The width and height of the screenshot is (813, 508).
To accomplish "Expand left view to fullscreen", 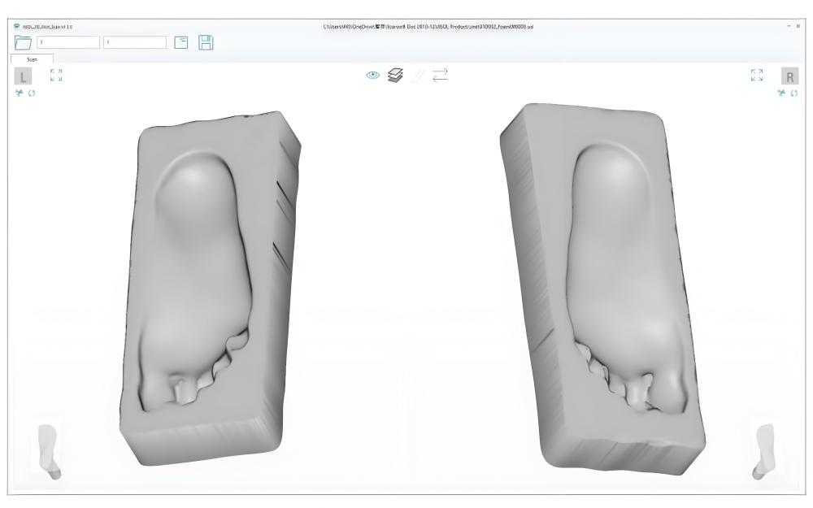I will [57, 75].
